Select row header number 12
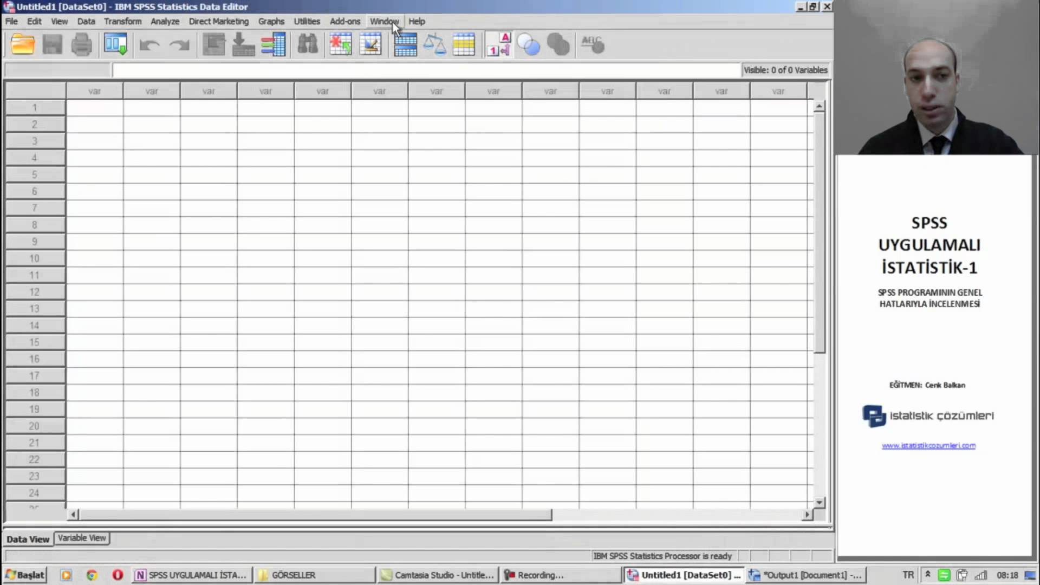Screen dimensions: 1040x585 (35, 292)
